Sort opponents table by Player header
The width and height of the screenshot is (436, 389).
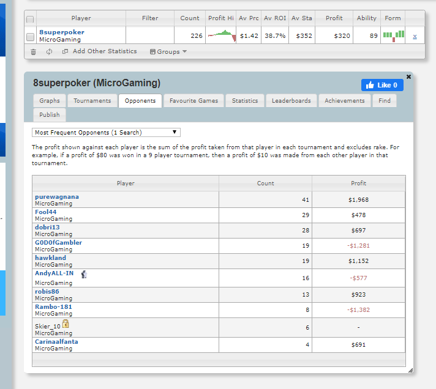point(126,183)
